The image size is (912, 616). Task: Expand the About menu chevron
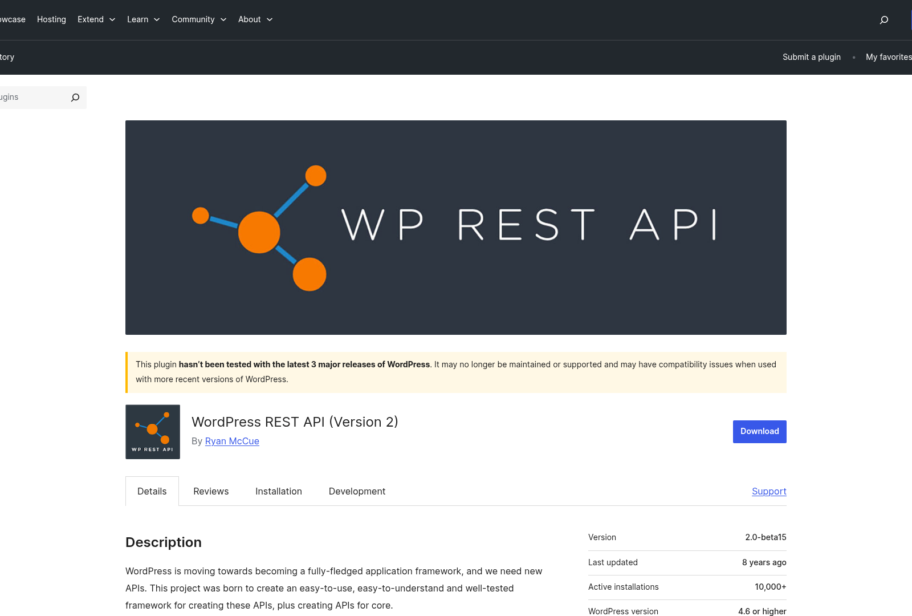(x=270, y=19)
